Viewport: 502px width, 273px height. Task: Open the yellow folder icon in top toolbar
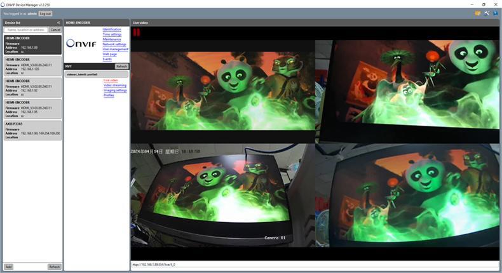click(x=478, y=13)
